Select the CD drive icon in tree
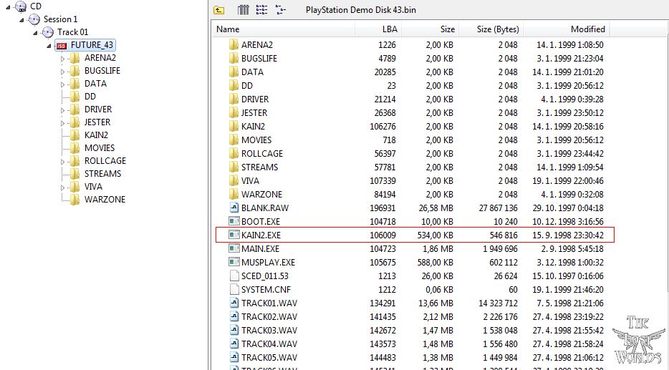 21,6
